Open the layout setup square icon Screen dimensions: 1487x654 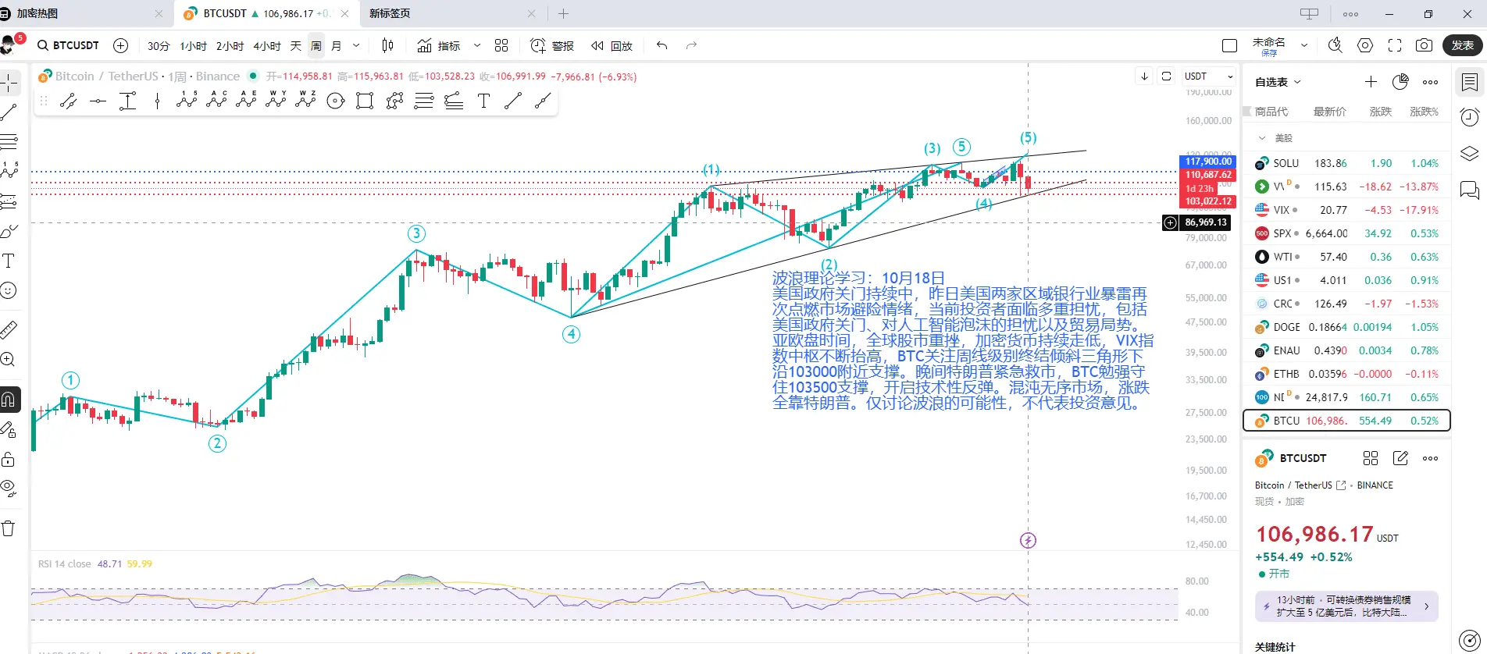[x=1229, y=46]
